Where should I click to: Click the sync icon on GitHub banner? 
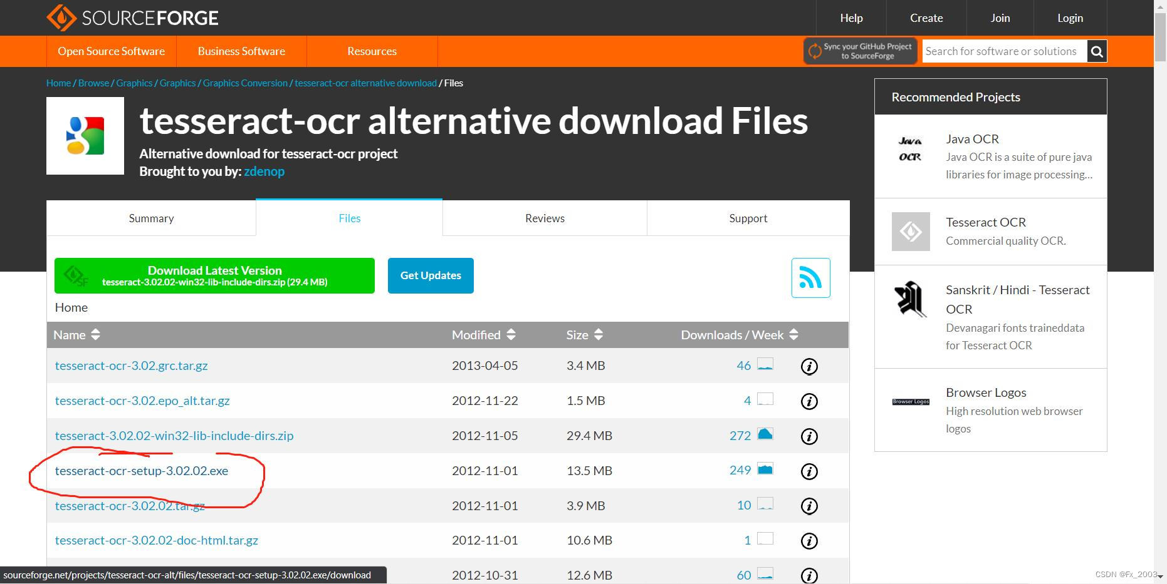(815, 51)
